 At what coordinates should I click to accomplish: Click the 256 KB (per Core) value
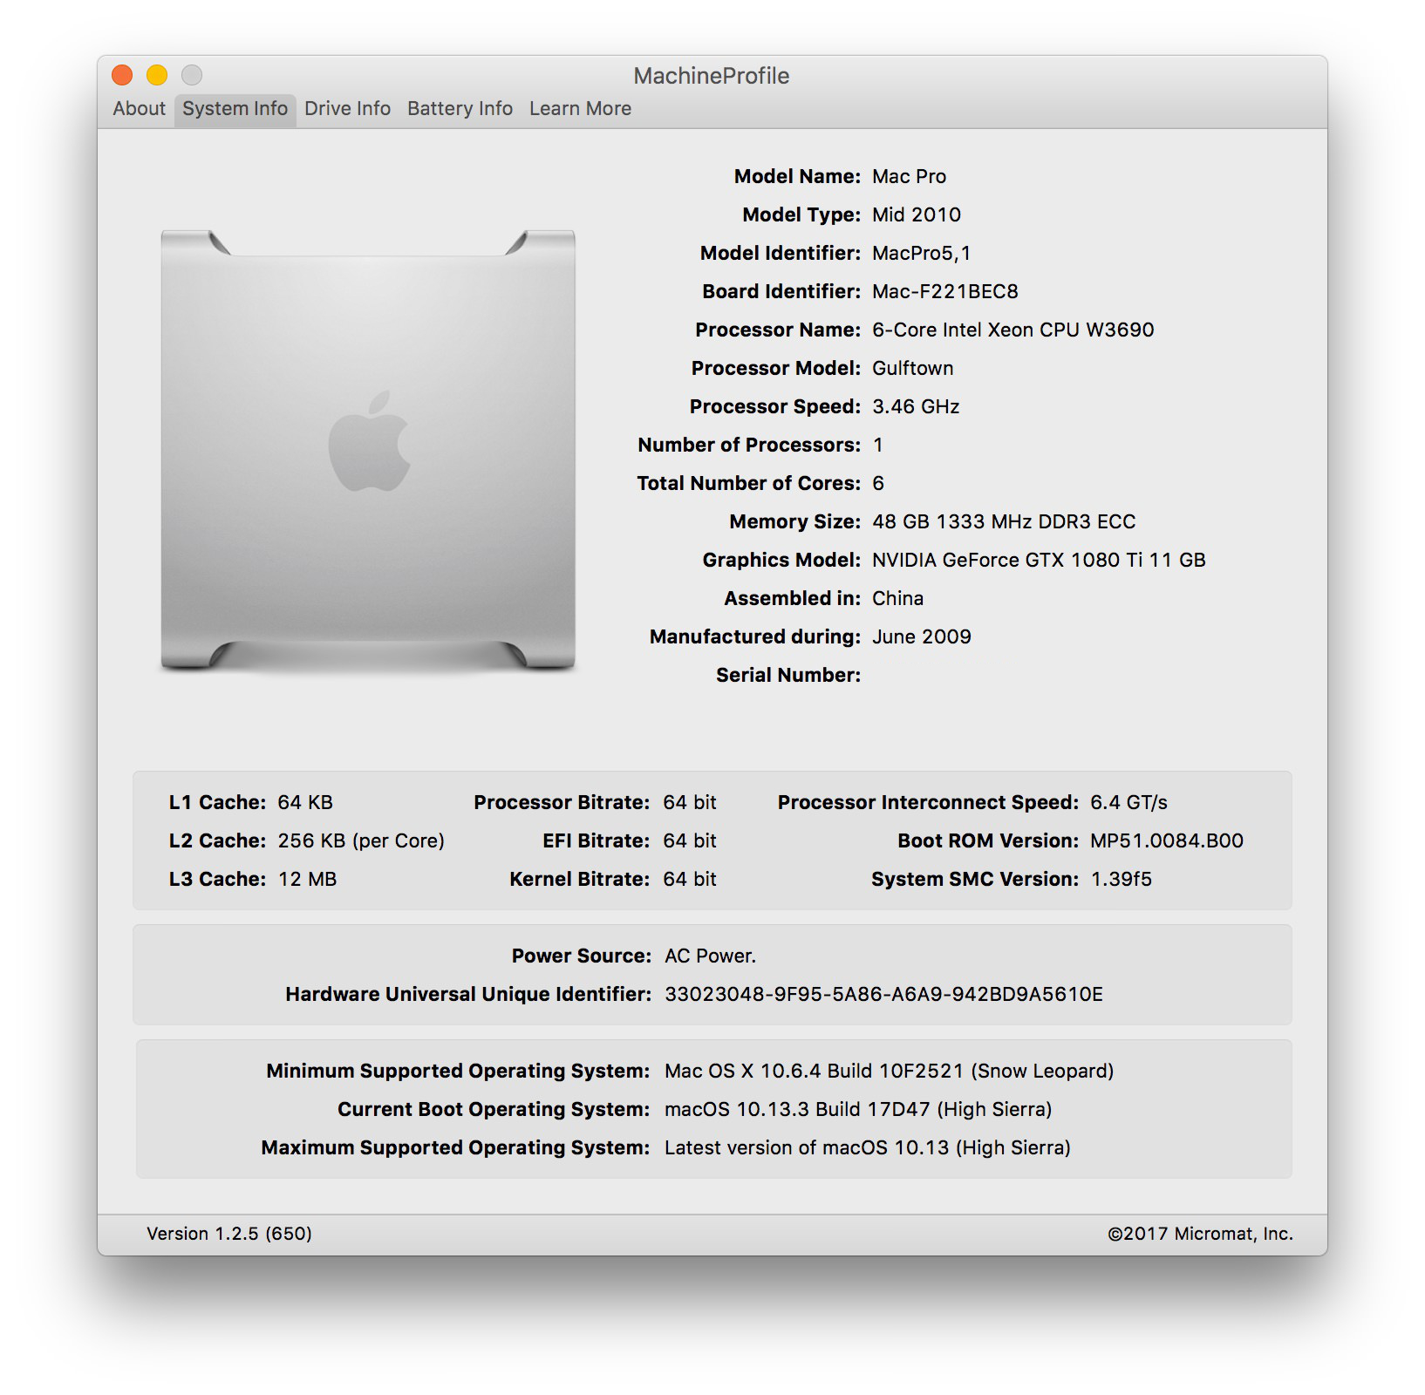[361, 840]
